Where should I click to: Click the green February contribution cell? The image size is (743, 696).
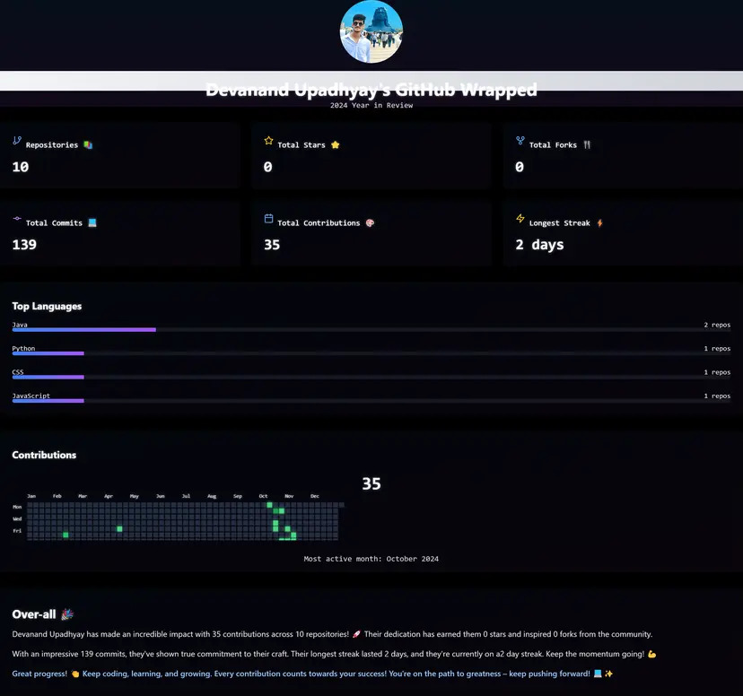(x=66, y=535)
